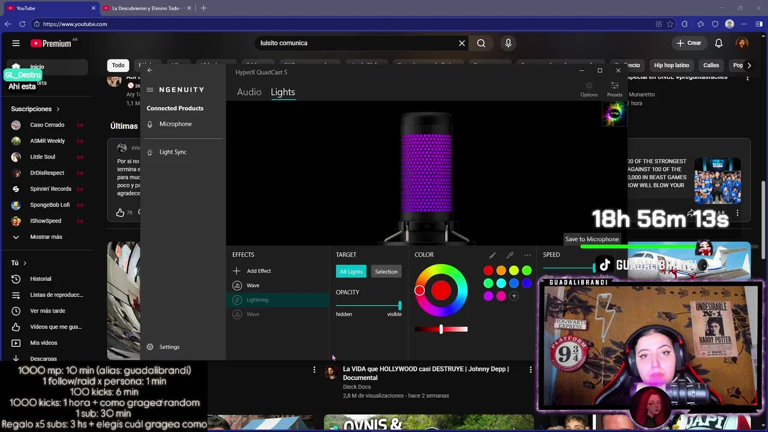Click YouTube Premium logo

51,43
